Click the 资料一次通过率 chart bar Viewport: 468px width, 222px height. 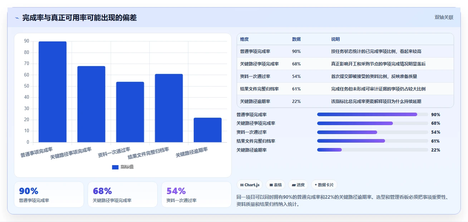click(x=130, y=112)
